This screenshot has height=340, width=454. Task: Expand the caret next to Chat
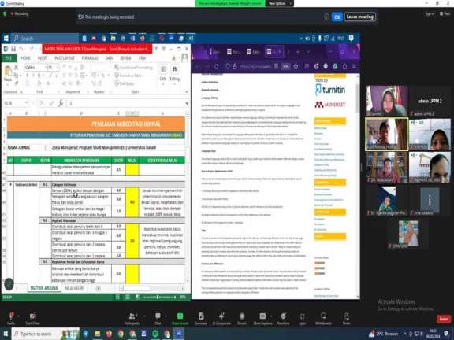[x=166, y=316]
